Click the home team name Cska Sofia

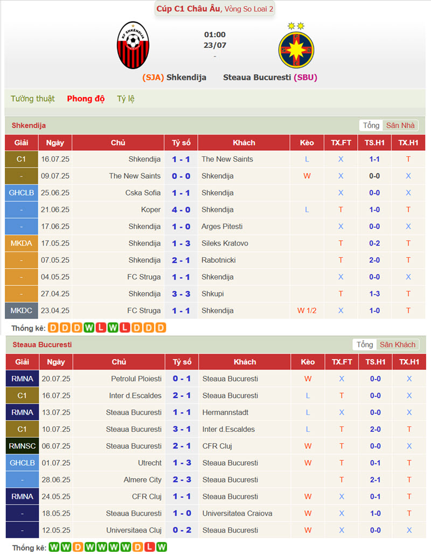pos(143,193)
